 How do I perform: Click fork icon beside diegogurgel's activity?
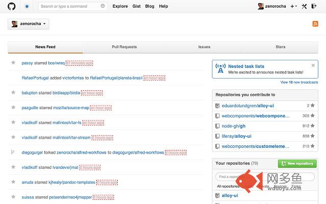pyautogui.click(x=13, y=152)
